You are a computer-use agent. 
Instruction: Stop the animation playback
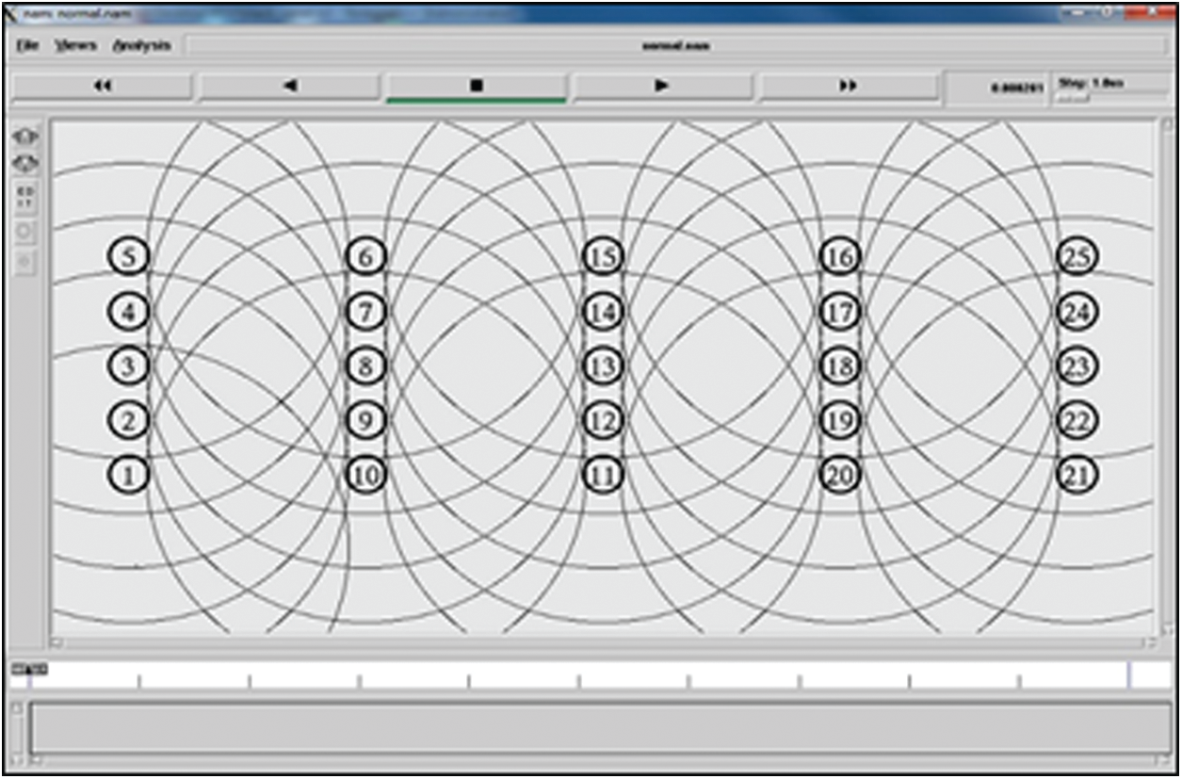pyautogui.click(x=476, y=86)
